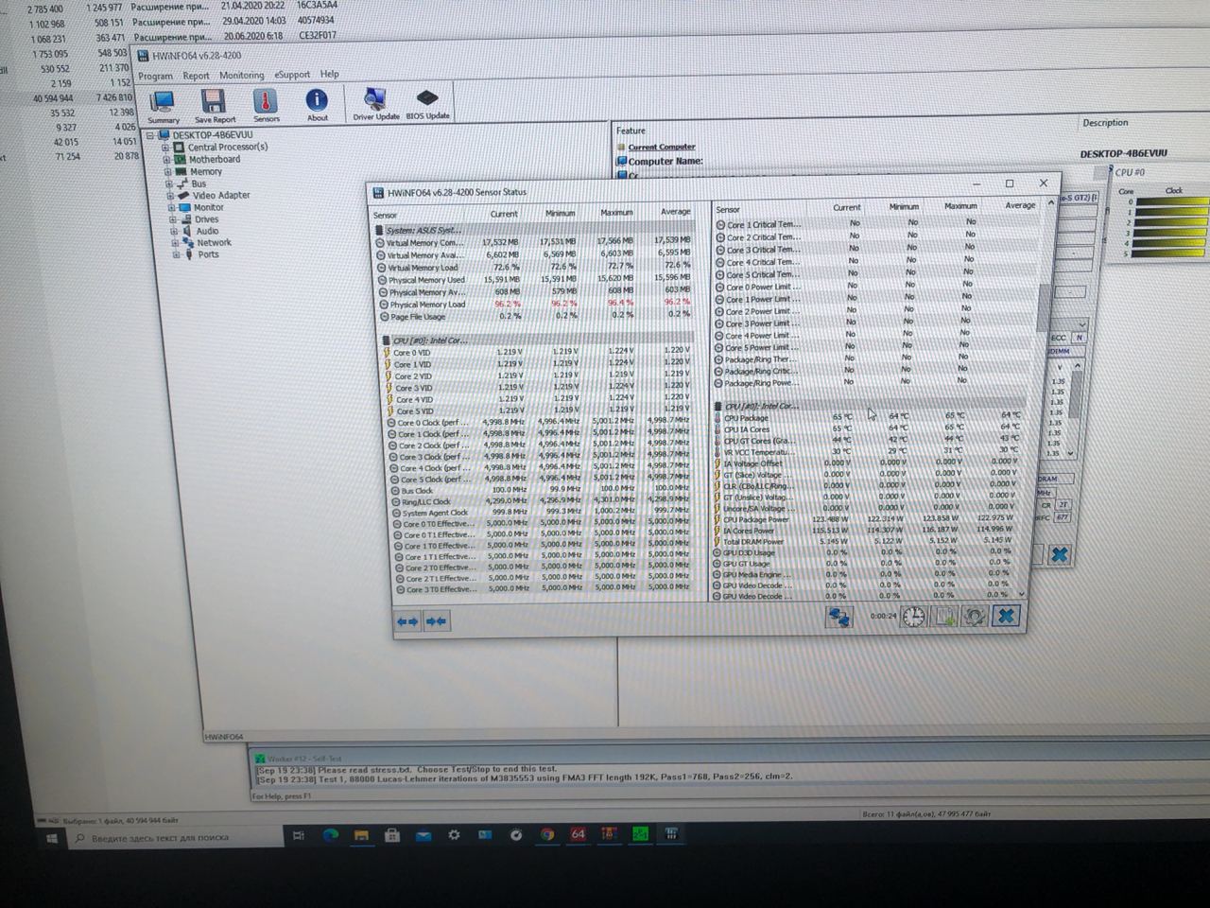Open the Windows Start menu

click(x=52, y=838)
